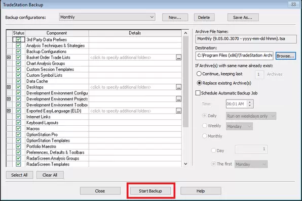
Task: Click the Portfolio Maestro row label
Action: 41,146
